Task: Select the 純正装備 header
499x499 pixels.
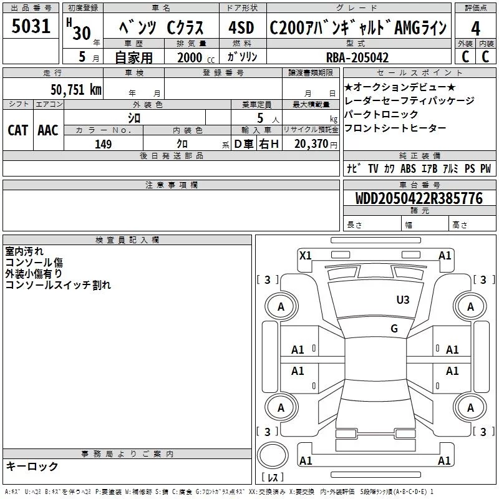Action: pyautogui.click(x=419, y=155)
